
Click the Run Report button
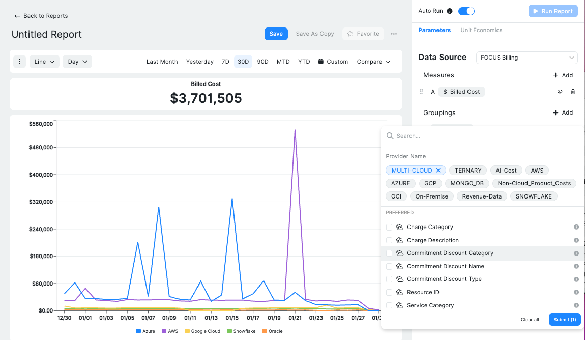(x=553, y=11)
